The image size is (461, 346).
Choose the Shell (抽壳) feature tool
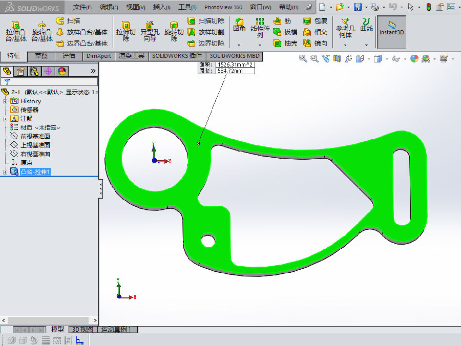(x=285, y=44)
